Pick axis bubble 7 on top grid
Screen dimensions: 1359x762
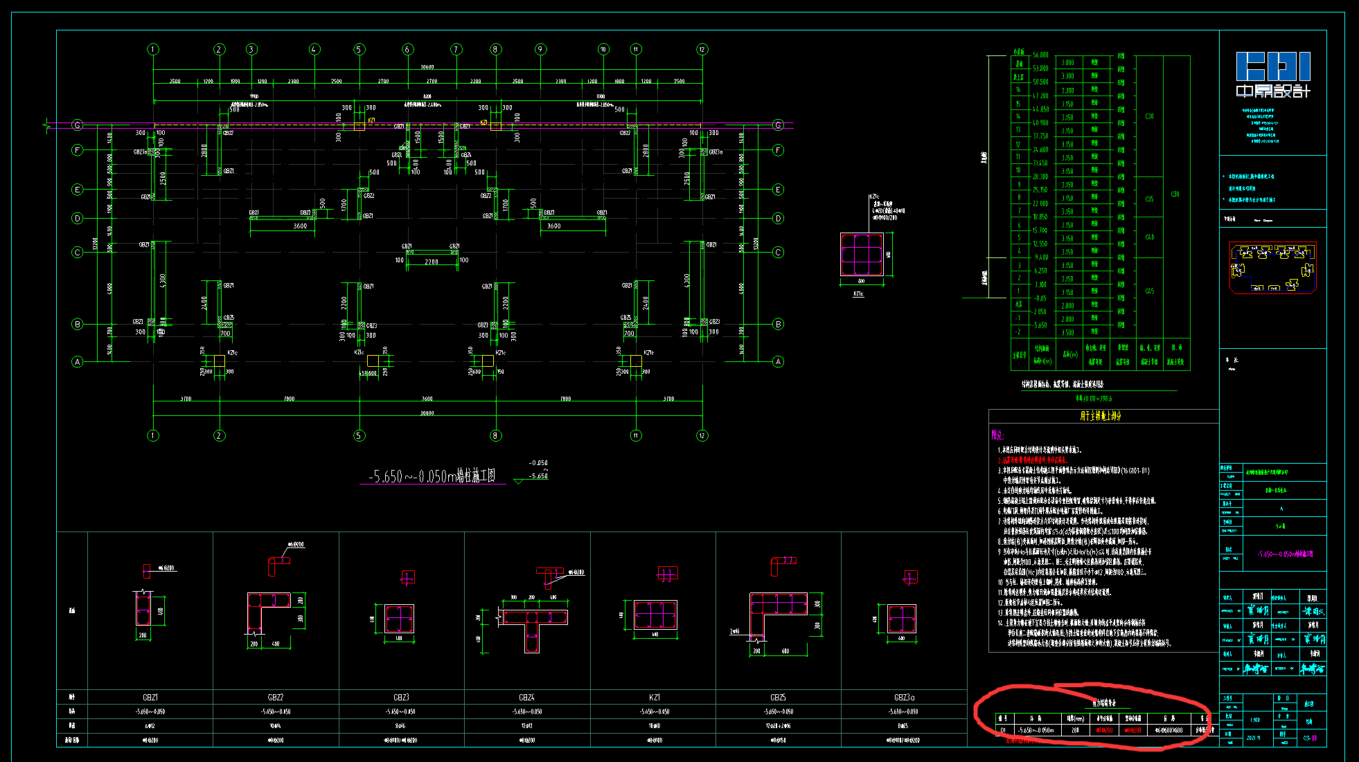456,49
